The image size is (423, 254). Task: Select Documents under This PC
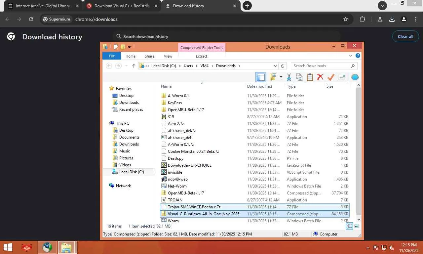[x=129, y=137]
